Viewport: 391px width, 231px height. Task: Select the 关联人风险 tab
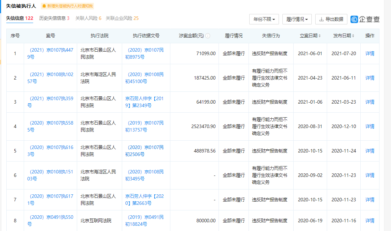point(88,18)
